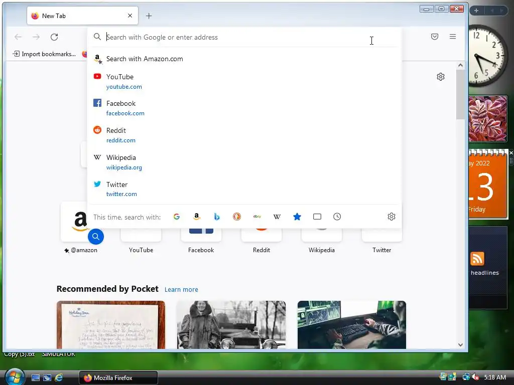This screenshot has height=385, width=514.
Task: Click Import bookmarks toolbar item
Action: click(x=44, y=54)
